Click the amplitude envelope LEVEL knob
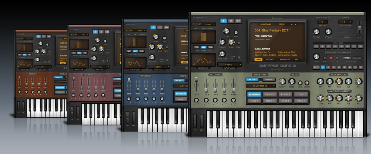371x154 pixels. pyautogui.click(x=320, y=98)
